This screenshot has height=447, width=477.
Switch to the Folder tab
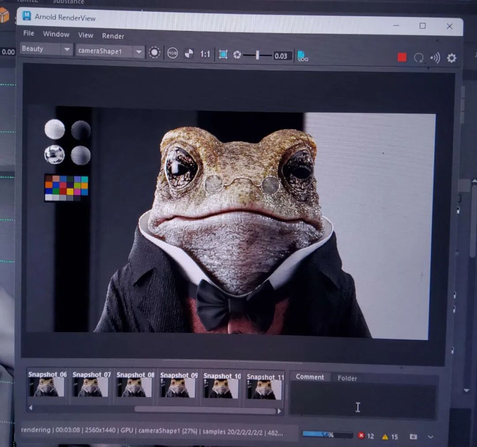click(347, 378)
